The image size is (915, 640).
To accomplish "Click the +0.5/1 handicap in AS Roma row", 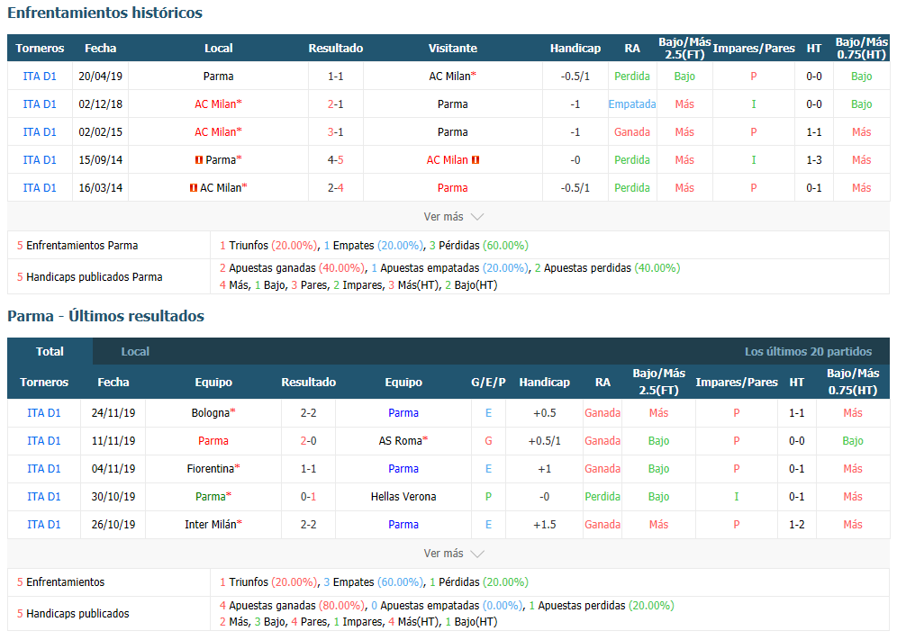I will tap(545, 441).
